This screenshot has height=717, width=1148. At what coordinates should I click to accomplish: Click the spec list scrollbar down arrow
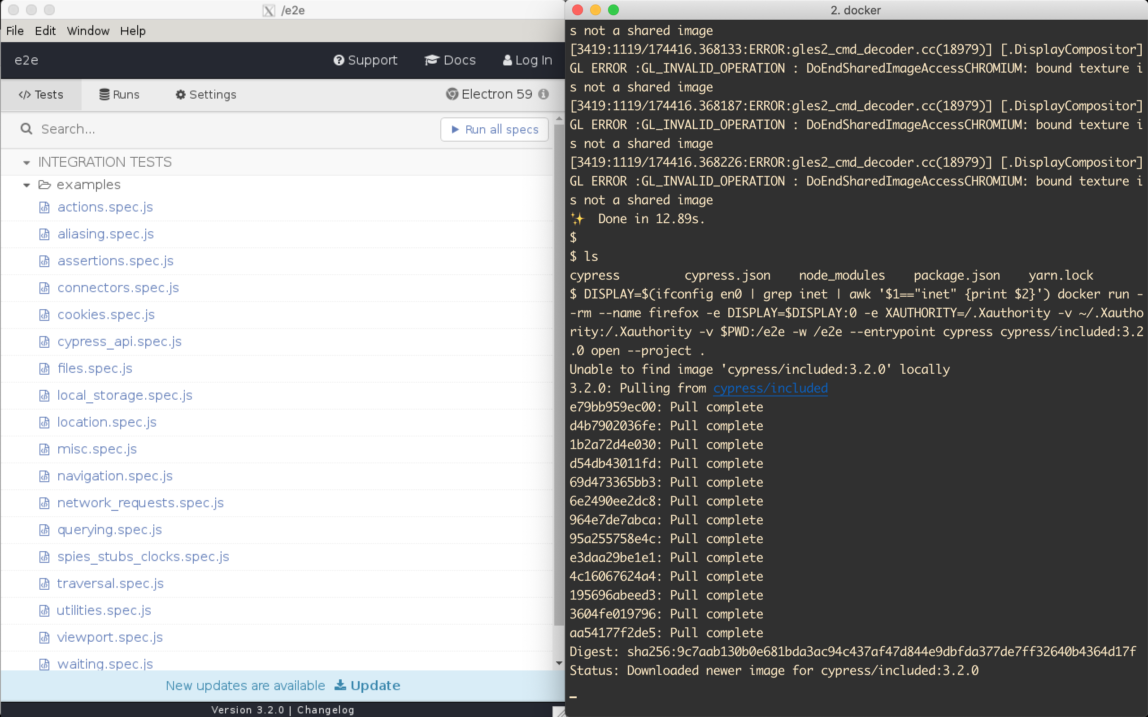click(x=559, y=663)
